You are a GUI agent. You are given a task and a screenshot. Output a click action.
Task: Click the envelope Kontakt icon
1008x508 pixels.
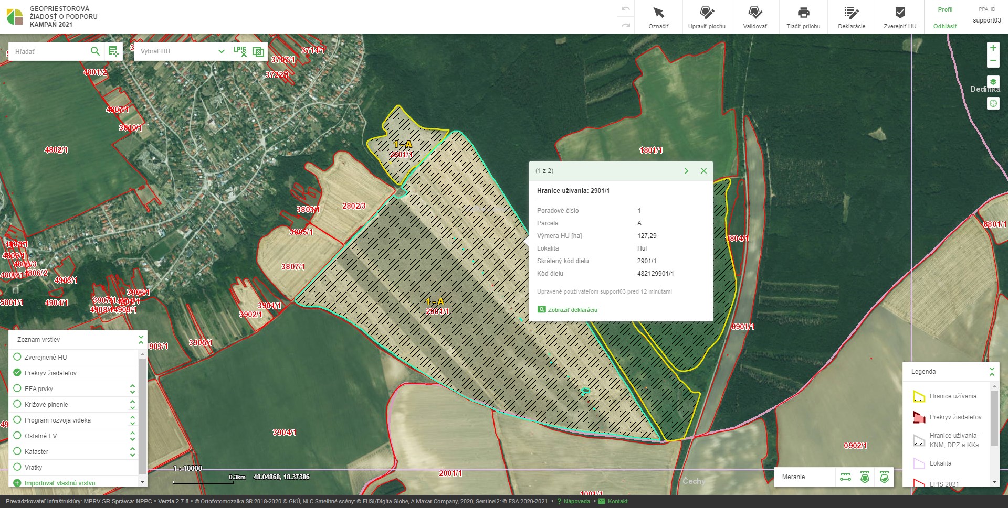602,501
